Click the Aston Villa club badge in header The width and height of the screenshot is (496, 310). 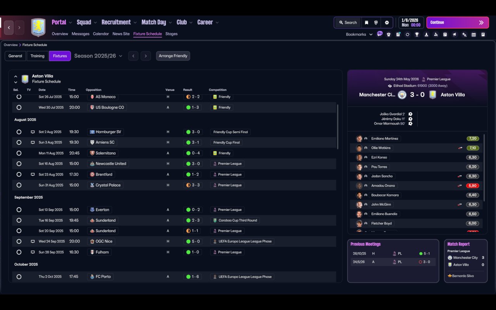click(38, 28)
